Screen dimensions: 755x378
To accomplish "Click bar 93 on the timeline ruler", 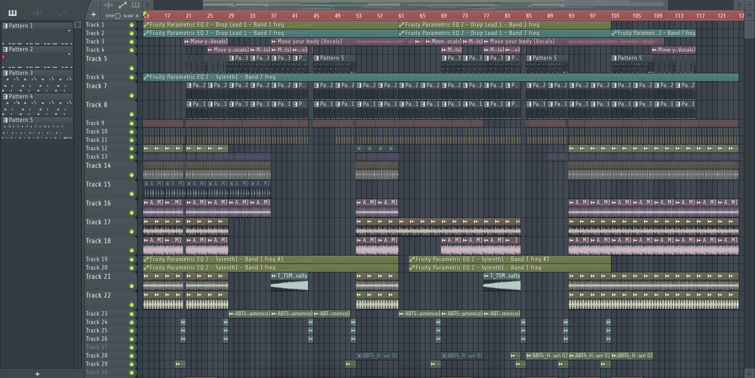I will pos(571,16).
